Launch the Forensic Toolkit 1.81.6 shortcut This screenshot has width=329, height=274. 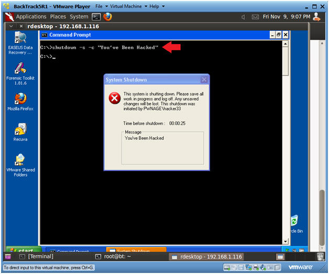pos(20,74)
